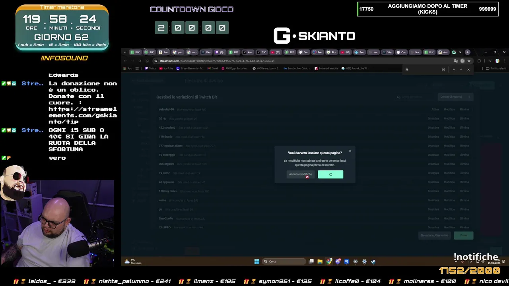Close the find-in-page bar
Viewport: 509px width, 286px height.
tap(468, 70)
